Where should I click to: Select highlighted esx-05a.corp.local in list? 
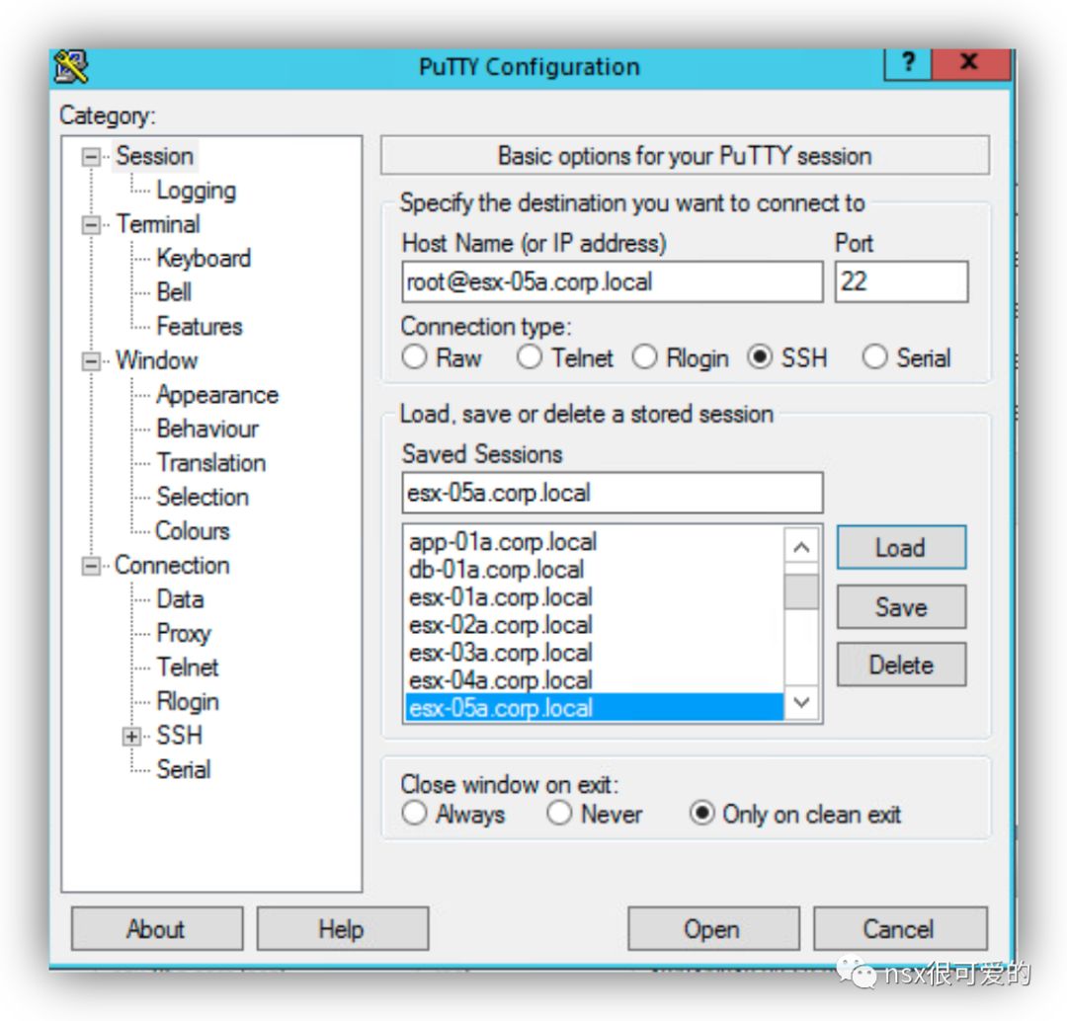click(x=594, y=708)
